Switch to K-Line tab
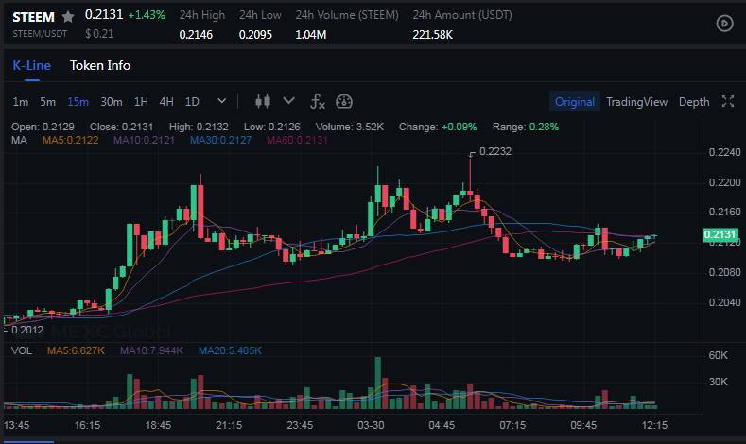 [31, 65]
